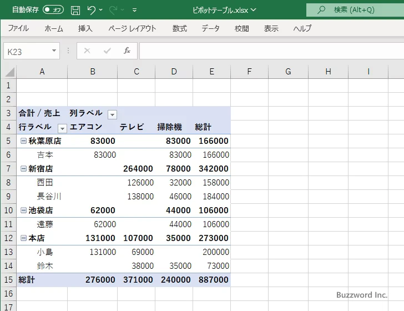Click the Insert Function fx icon
Viewport: 404px width, 311px height.
pyautogui.click(x=127, y=51)
